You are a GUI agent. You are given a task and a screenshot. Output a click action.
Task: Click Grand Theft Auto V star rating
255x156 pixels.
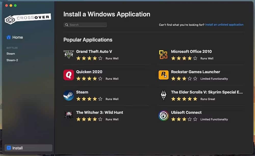coord(89,58)
